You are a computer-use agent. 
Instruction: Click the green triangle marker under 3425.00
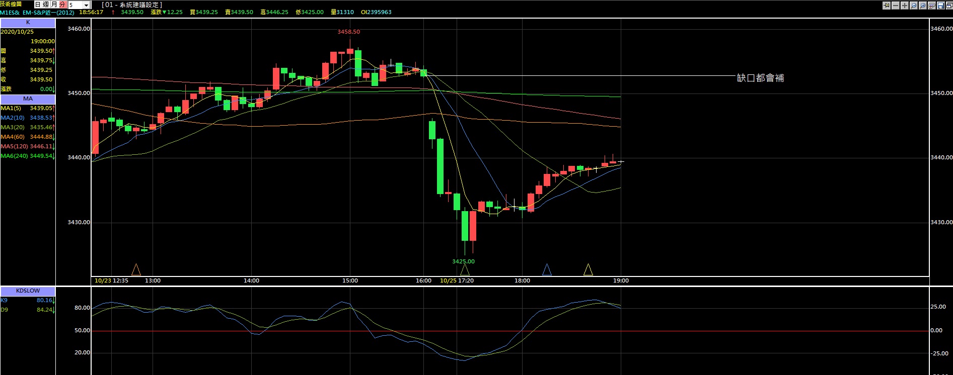pos(465,270)
